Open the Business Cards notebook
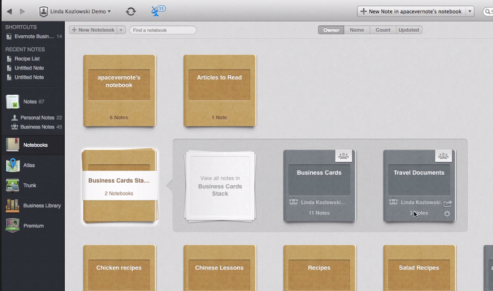 [319, 185]
